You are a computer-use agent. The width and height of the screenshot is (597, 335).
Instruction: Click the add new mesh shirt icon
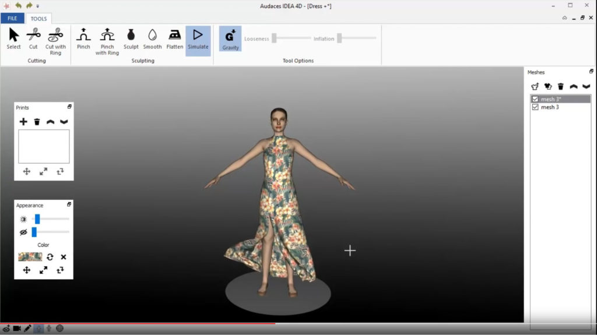click(x=535, y=87)
